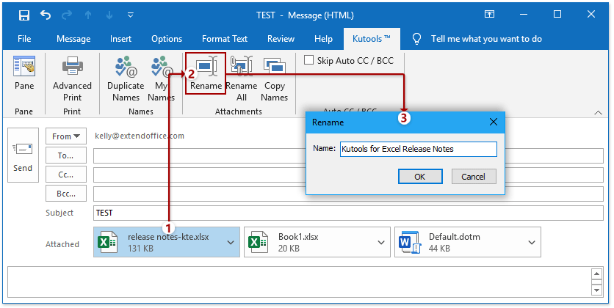The height and width of the screenshot is (308, 614).
Task: Open Customize Quick Access Toolbar arrow
Action: tap(131, 15)
